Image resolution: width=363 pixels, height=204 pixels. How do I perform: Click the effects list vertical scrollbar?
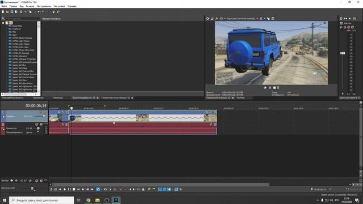coord(39,57)
